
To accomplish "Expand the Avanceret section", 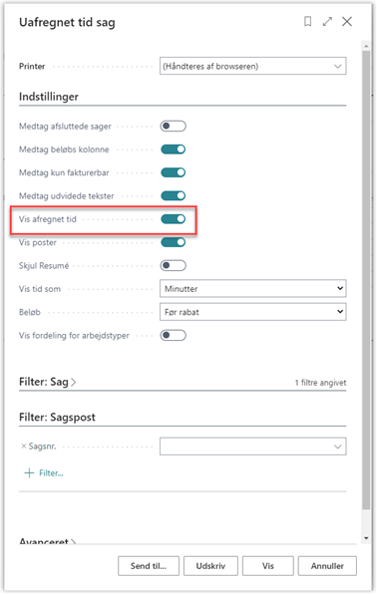I will click(48, 541).
